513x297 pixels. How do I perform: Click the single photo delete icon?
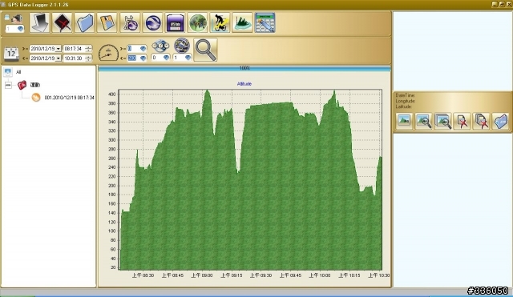(x=463, y=121)
